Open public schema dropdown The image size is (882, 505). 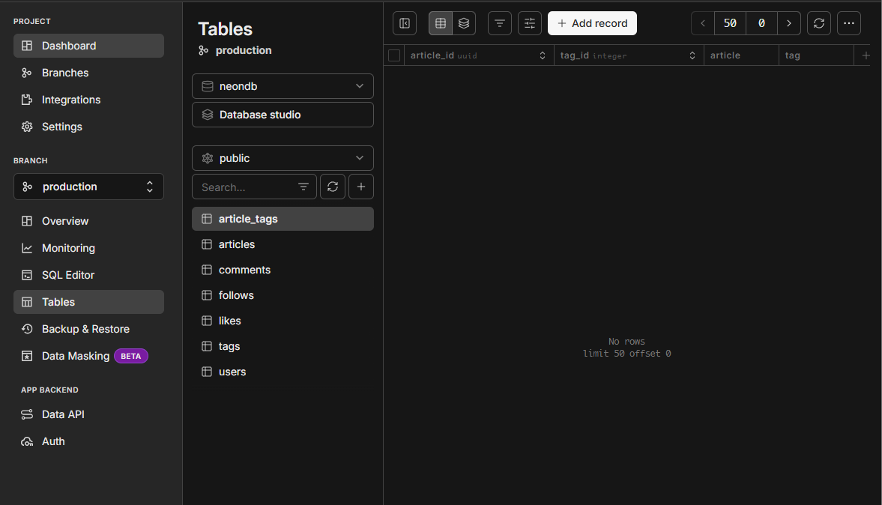click(283, 158)
